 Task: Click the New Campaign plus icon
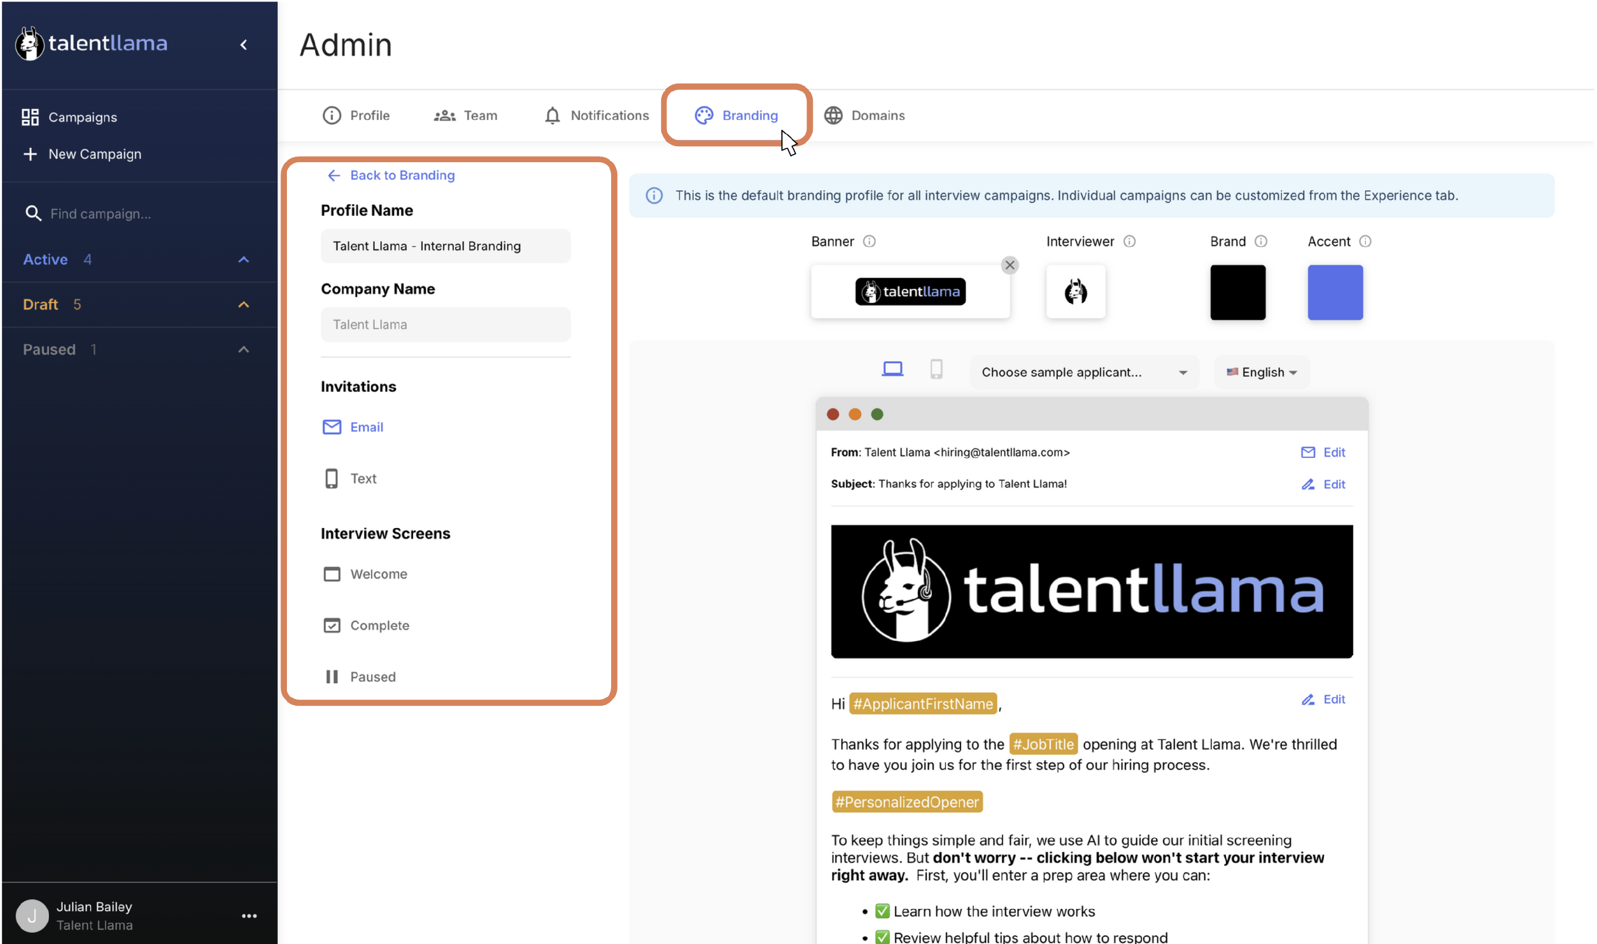click(30, 154)
